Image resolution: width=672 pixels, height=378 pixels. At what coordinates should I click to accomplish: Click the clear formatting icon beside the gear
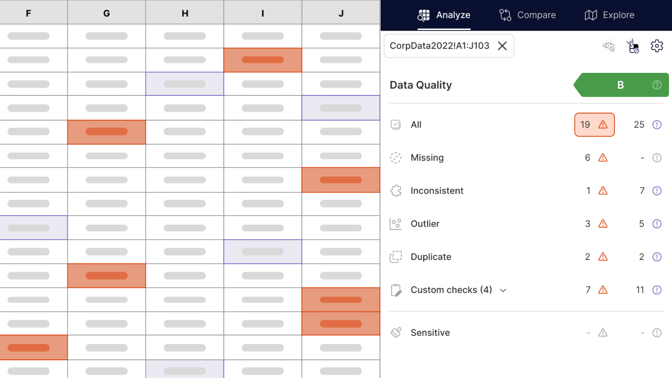633,46
